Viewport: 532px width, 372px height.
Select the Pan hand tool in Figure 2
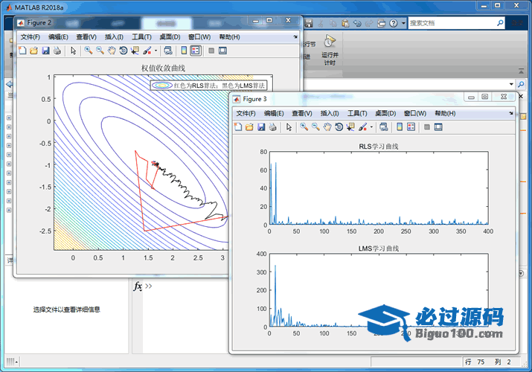coord(112,51)
